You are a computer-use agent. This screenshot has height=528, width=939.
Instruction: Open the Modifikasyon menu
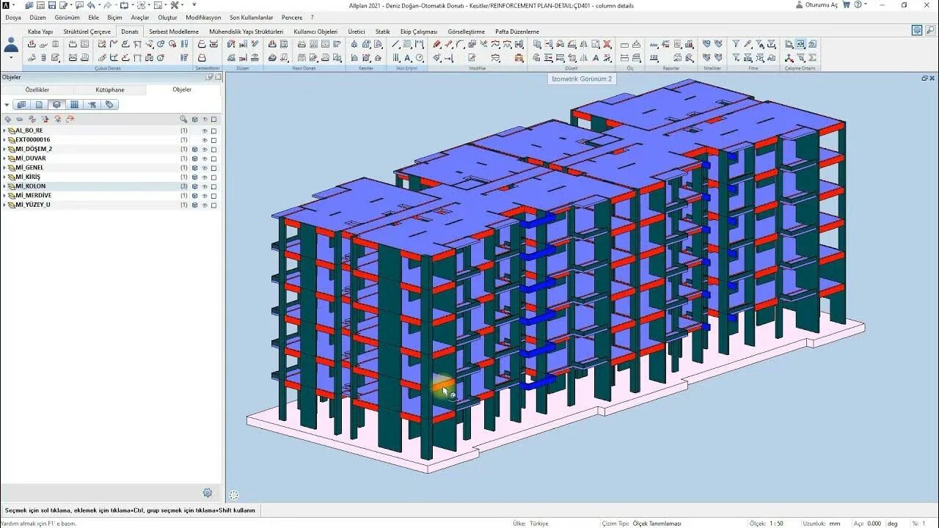(203, 18)
